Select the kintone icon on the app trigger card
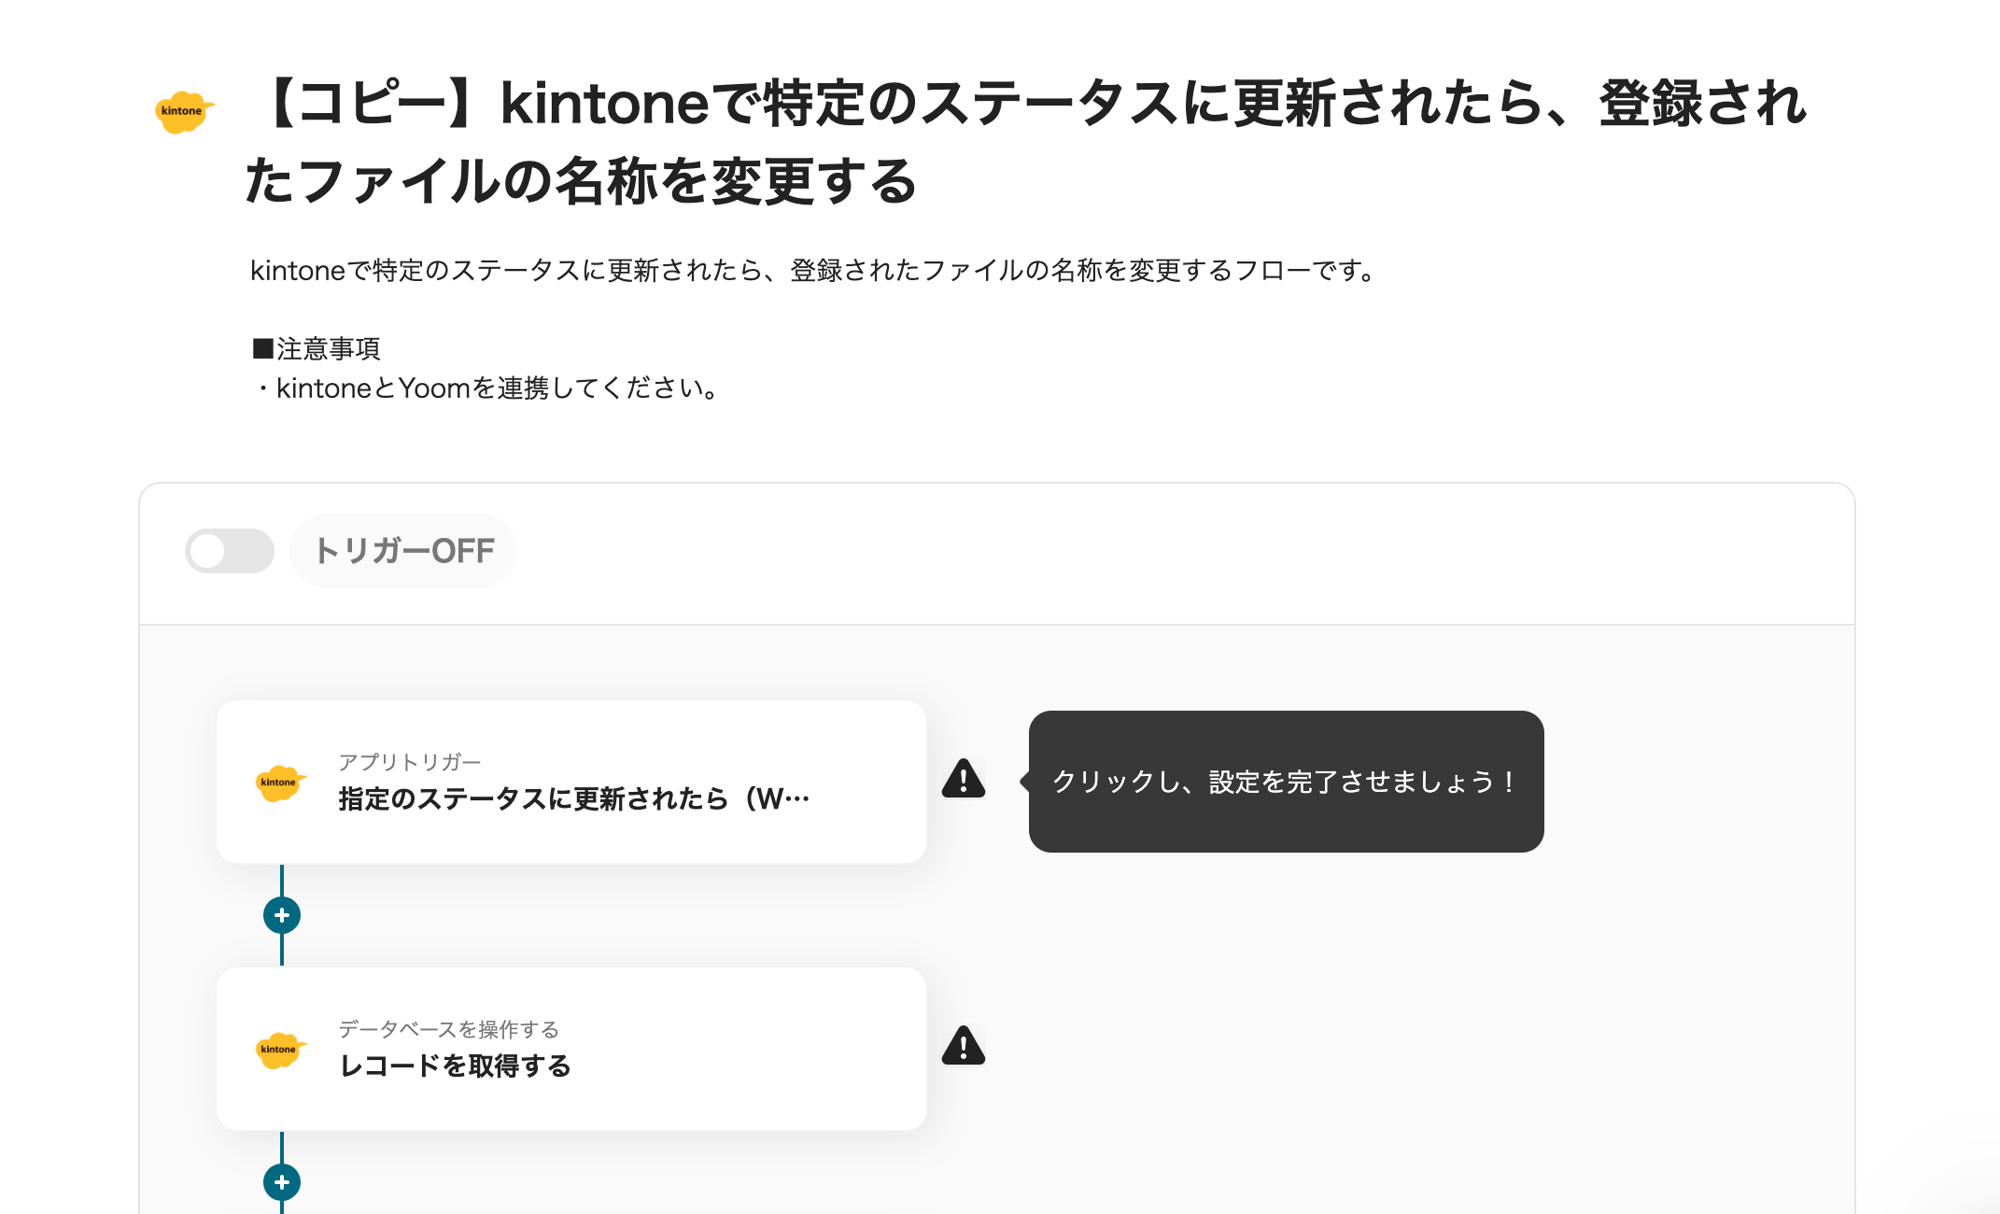2000x1214 pixels. [x=279, y=781]
